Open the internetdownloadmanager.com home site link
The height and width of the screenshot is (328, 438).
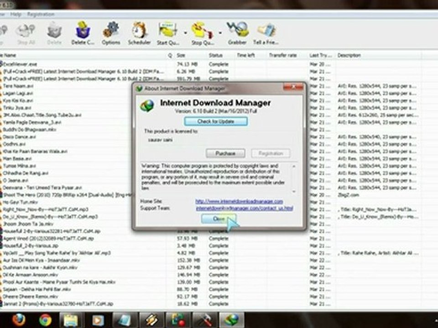pyautogui.click(x=239, y=201)
